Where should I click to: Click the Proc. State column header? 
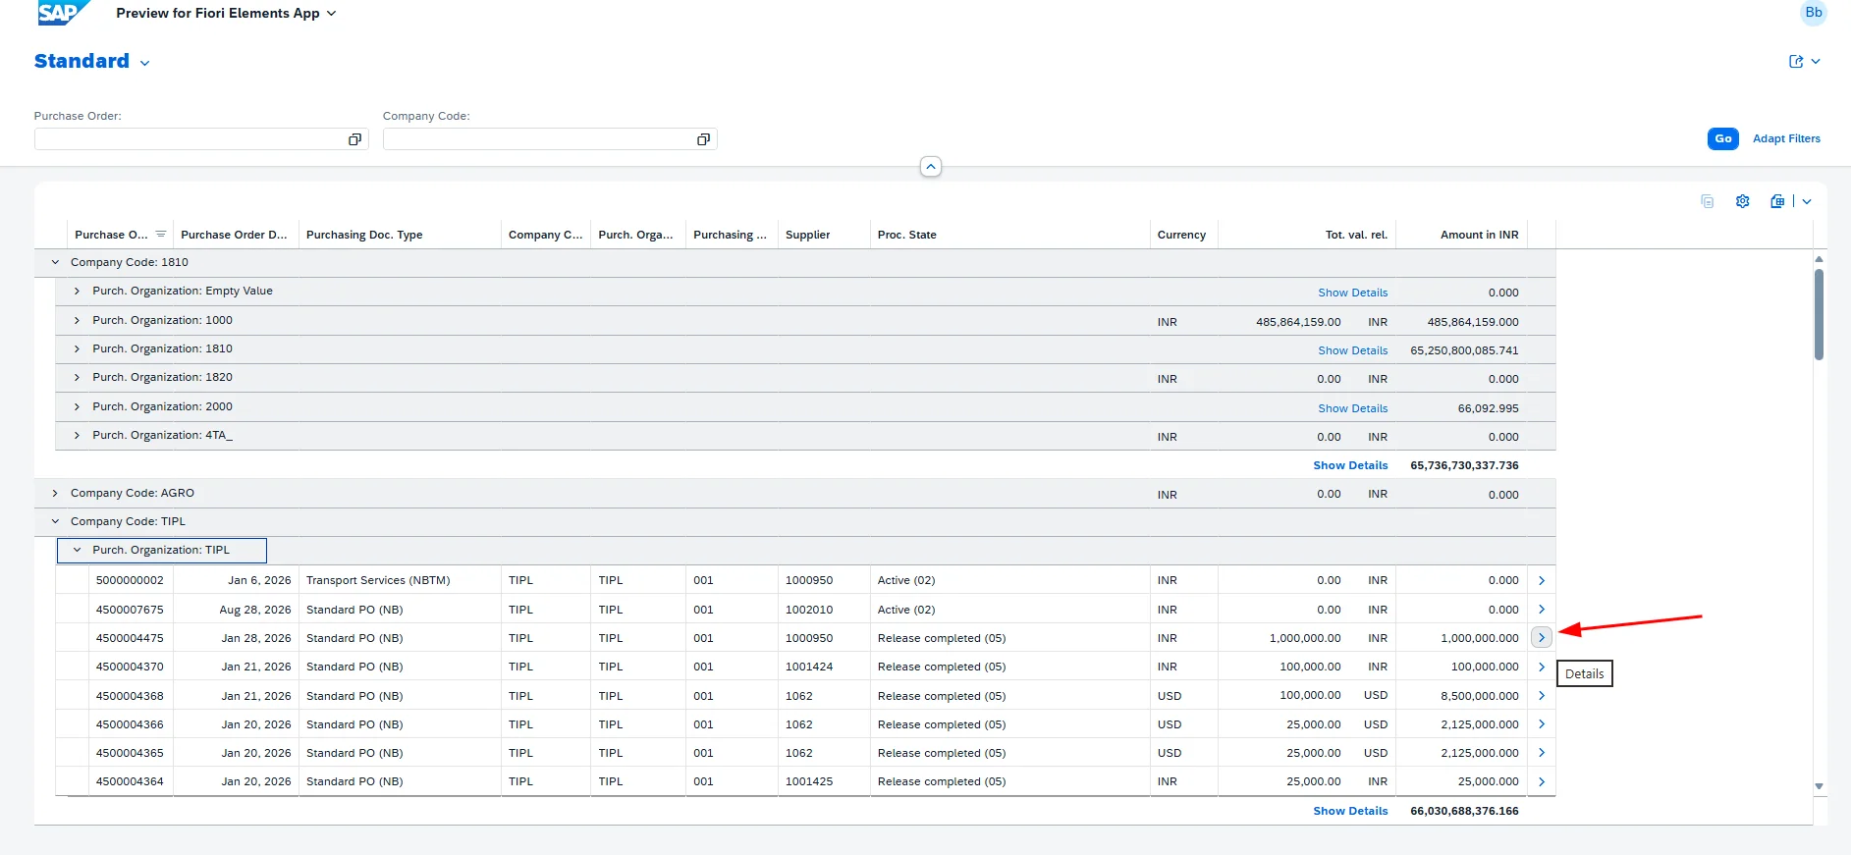click(x=1009, y=235)
